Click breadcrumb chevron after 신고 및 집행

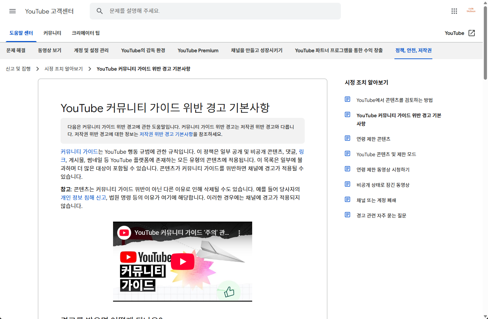pos(38,69)
